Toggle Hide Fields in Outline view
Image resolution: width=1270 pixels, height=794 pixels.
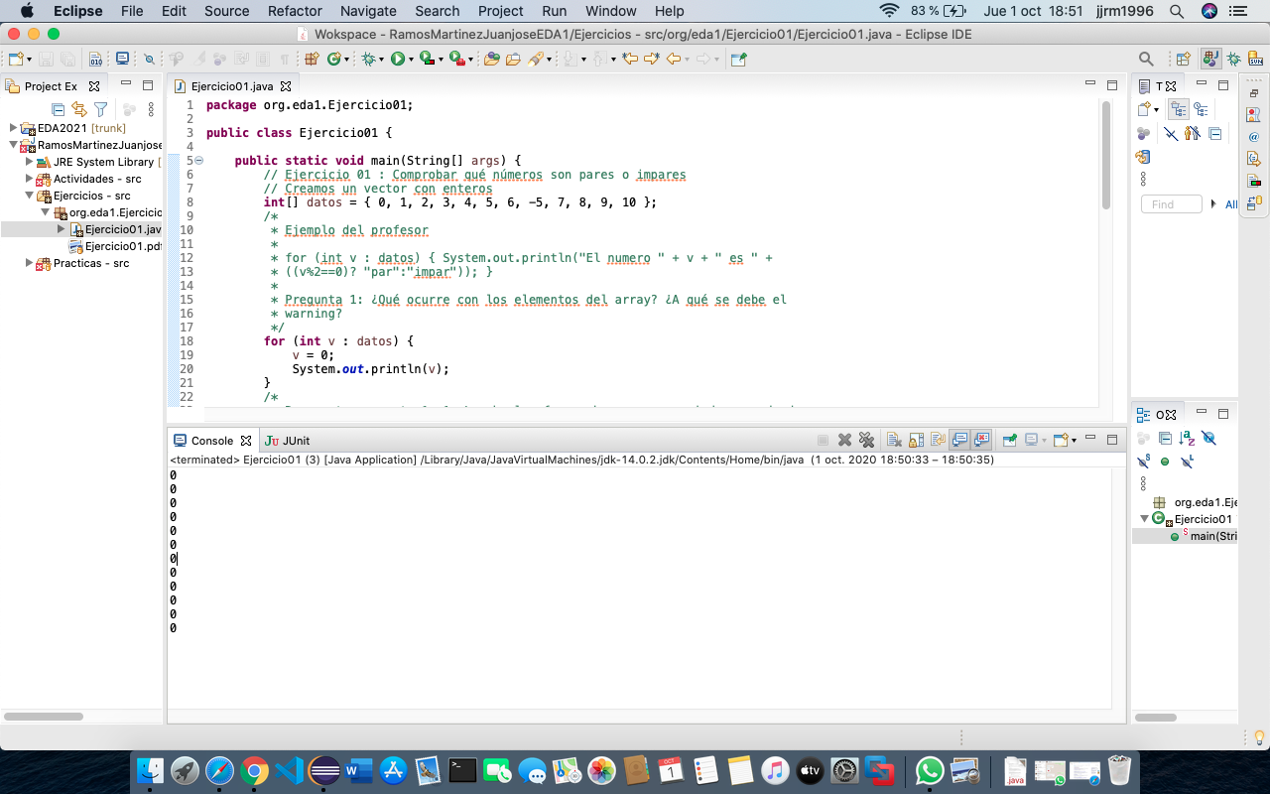(1208, 438)
